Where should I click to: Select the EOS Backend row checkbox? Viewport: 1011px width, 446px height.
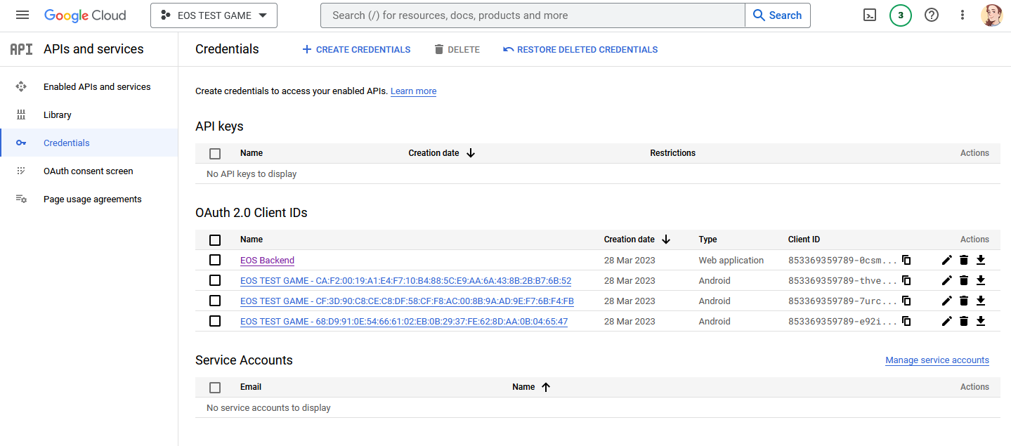[x=215, y=260]
